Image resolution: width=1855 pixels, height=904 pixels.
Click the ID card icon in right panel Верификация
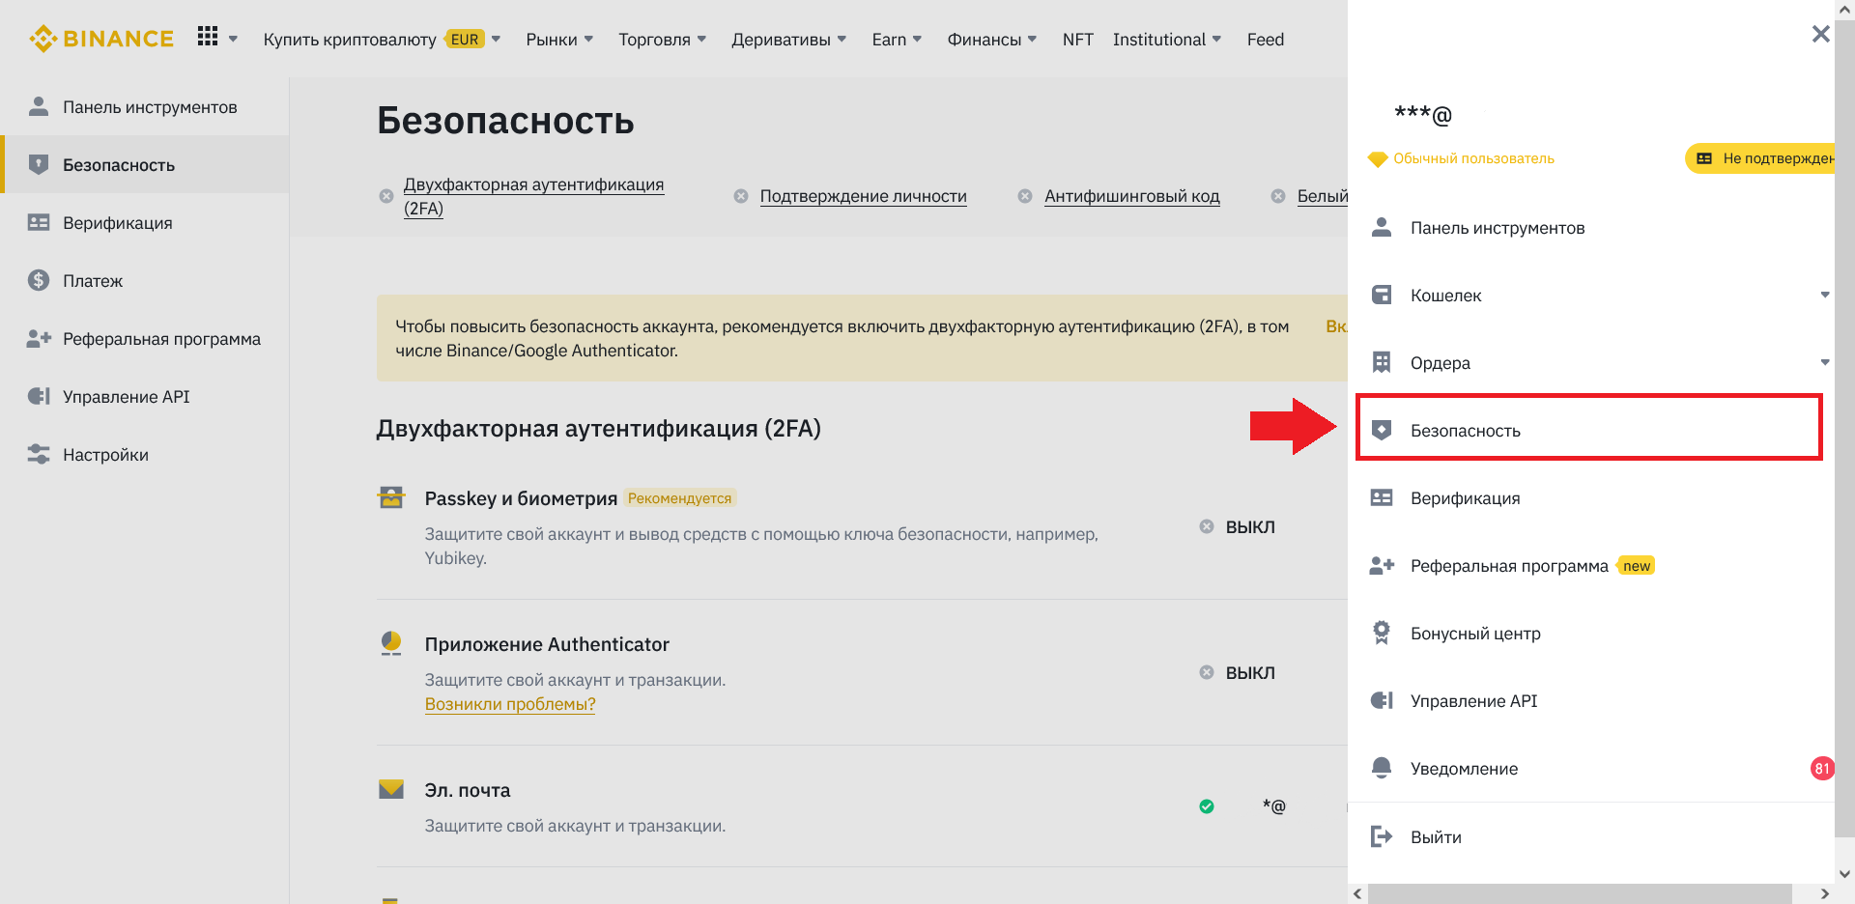[1382, 497]
